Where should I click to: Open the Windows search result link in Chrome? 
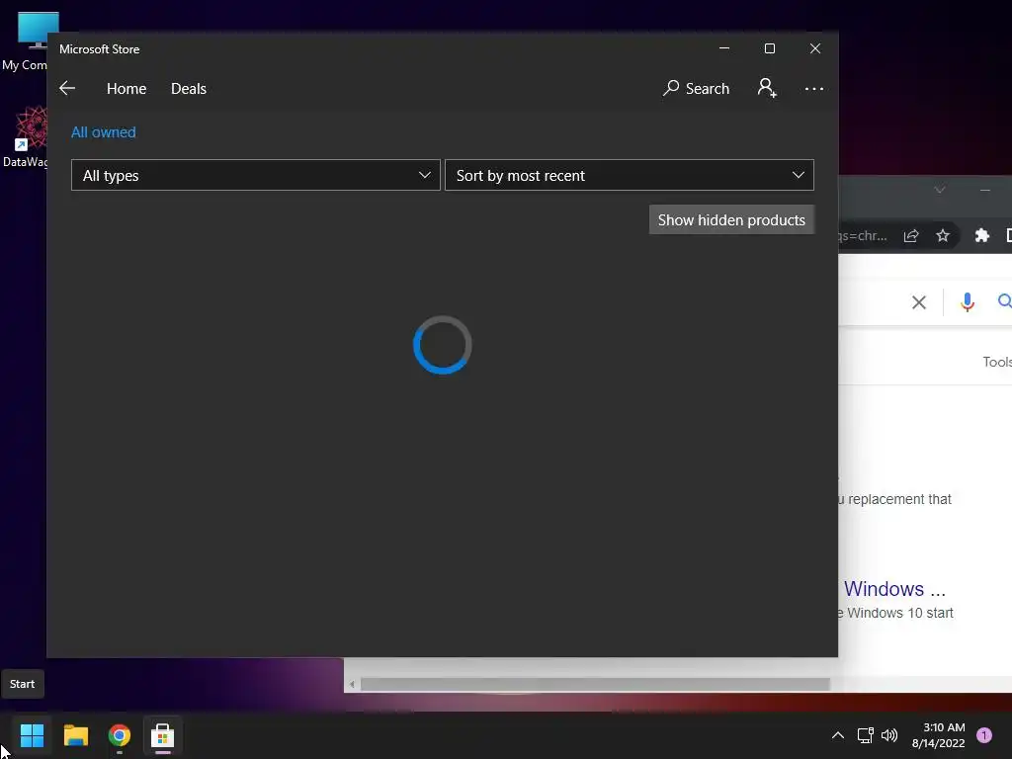[x=894, y=589]
